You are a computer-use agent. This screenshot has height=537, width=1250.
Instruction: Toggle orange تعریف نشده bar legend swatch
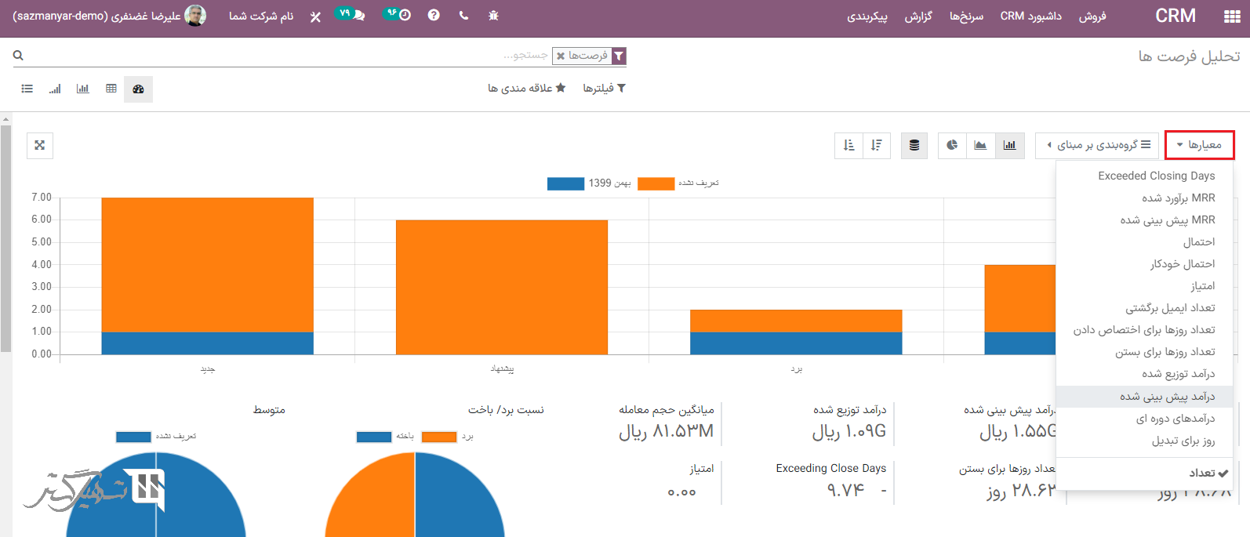click(x=656, y=183)
